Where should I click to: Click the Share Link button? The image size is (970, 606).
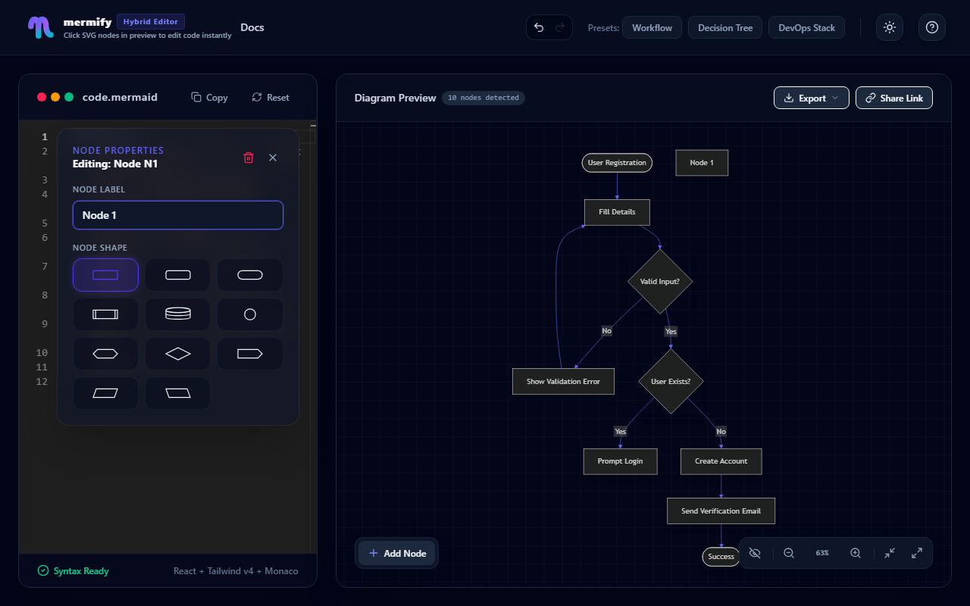click(x=894, y=98)
